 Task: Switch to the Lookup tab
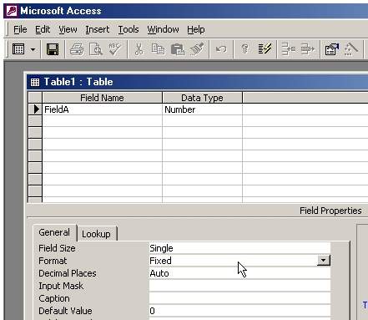click(96, 234)
